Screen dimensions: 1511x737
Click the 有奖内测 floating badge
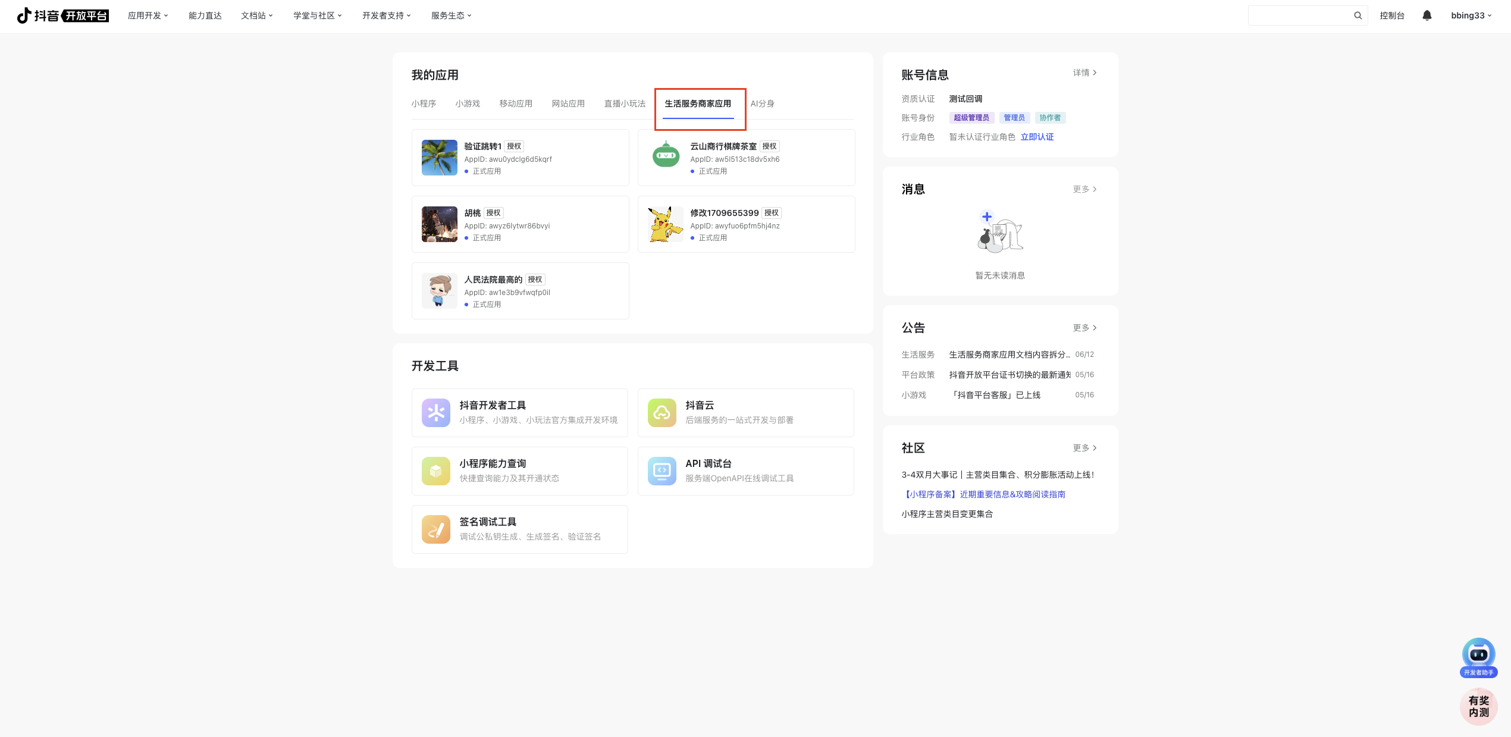pyautogui.click(x=1479, y=707)
